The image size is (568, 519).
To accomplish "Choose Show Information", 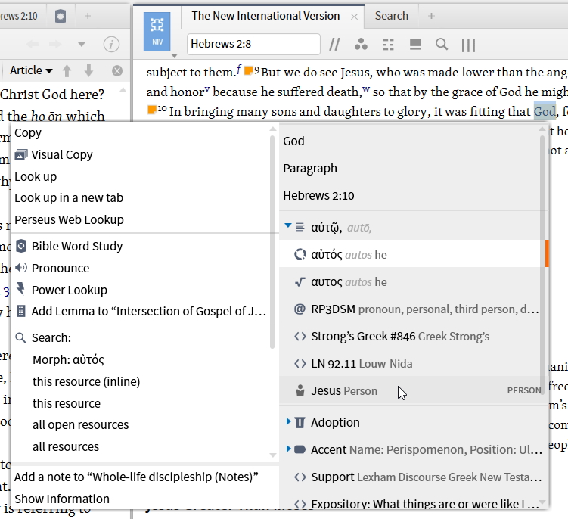I will click(62, 499).
